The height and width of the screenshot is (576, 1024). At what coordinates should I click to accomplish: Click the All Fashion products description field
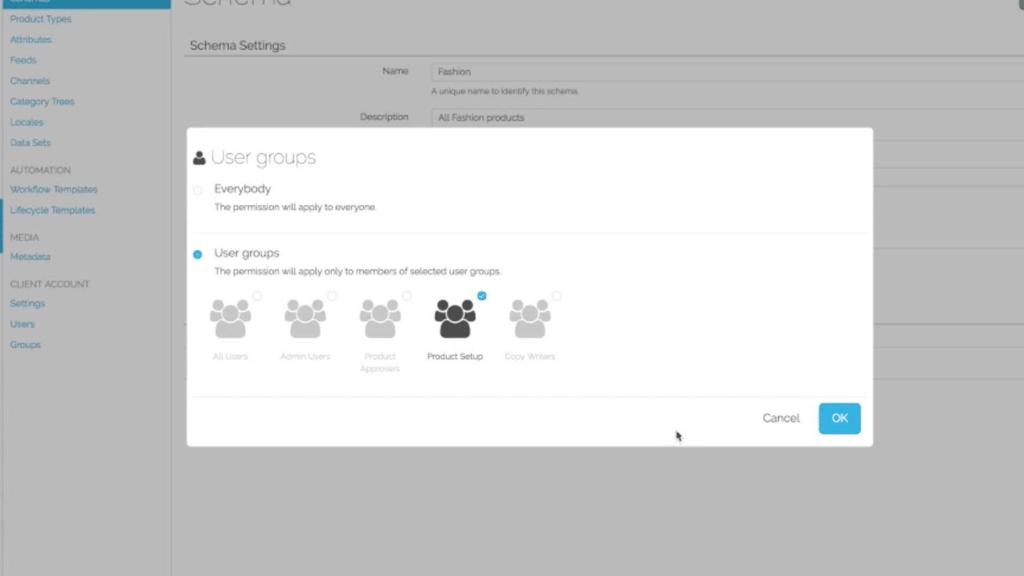(x=587, y=117)
